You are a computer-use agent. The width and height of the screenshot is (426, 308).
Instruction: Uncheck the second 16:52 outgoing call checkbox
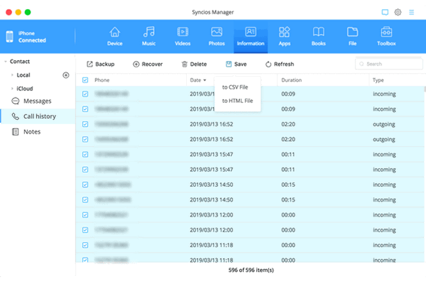tap(85, 139)
